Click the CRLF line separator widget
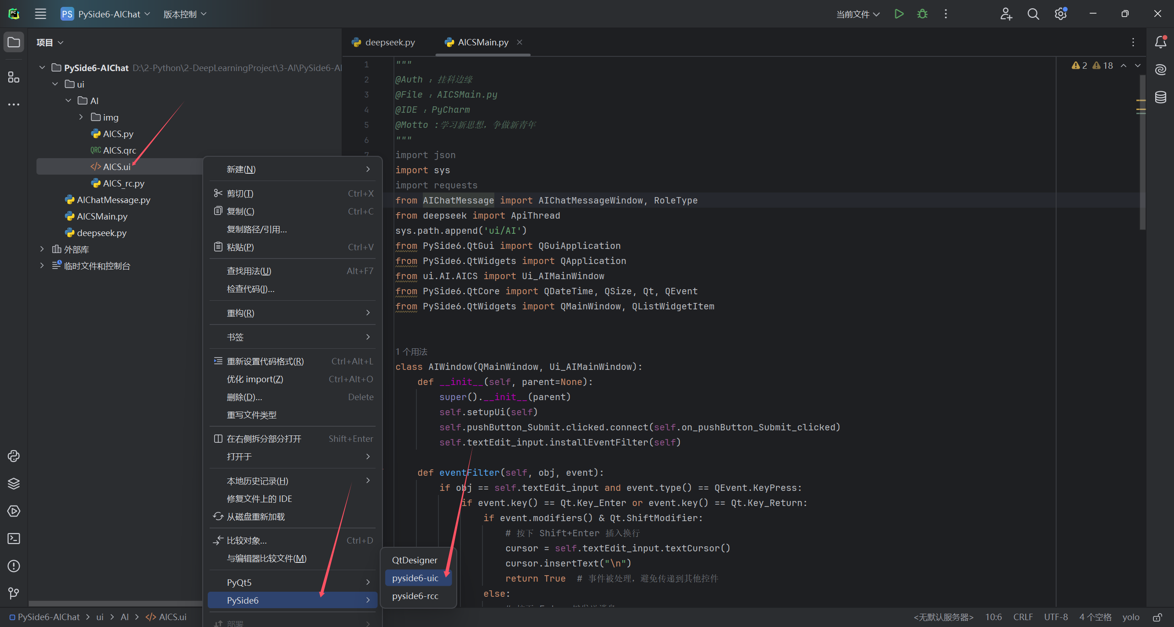 tap(1023, 617)
